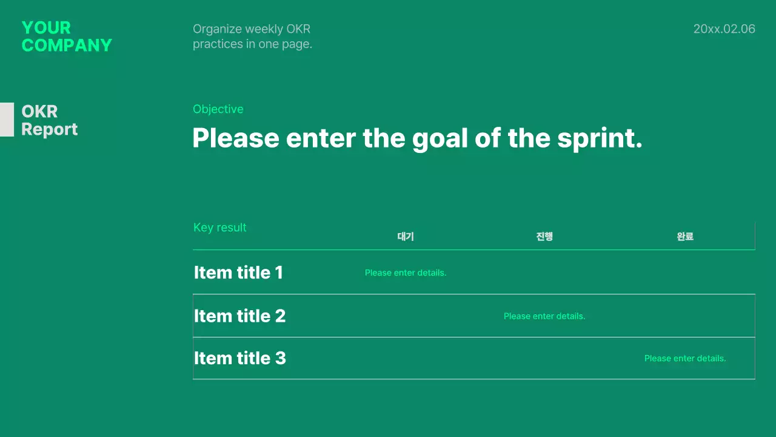The width and height of the screenshot is (776, 437).
Task: Select the 진행 column header
Action: point(544,237)
